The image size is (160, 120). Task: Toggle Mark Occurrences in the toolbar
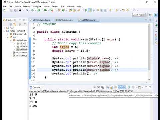pos(90,10)
